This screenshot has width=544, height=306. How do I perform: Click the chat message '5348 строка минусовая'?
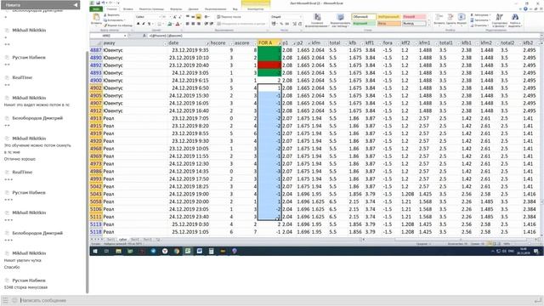point(26,287)
